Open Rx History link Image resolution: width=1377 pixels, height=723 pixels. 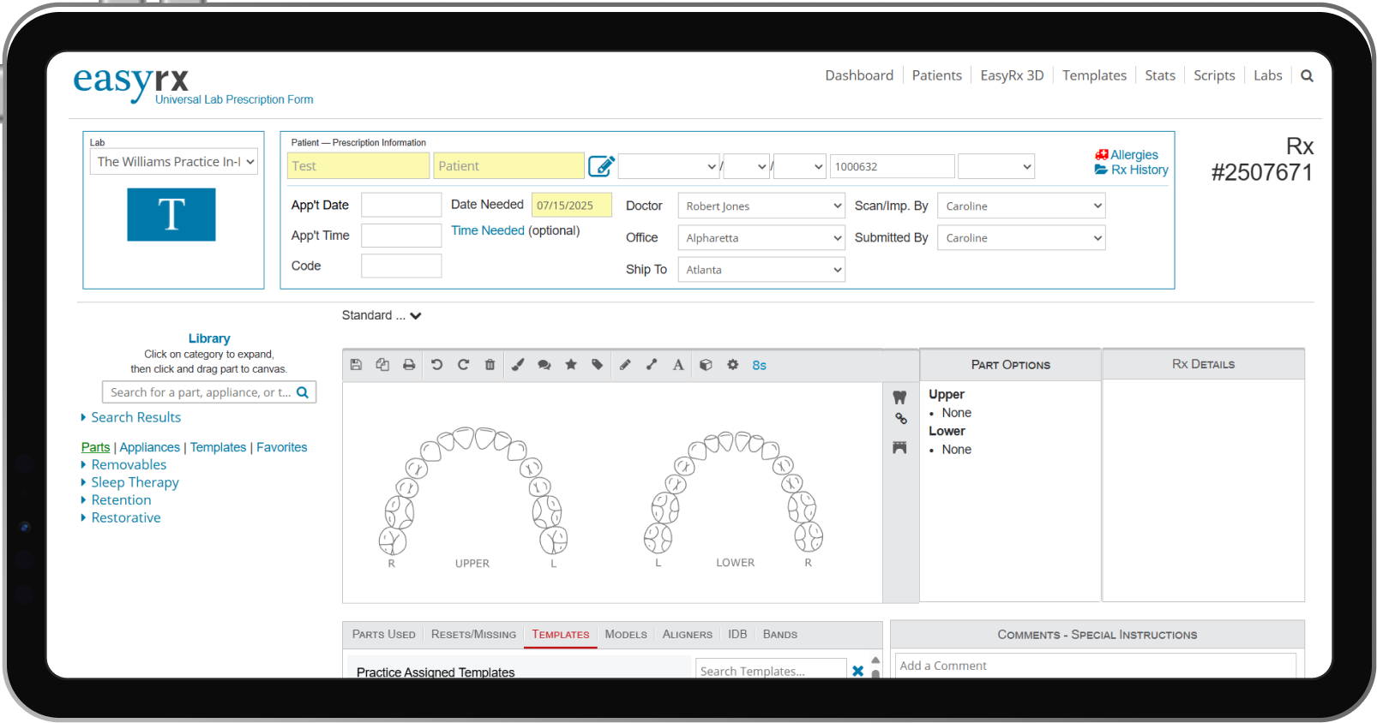click(x=1131, y=170)
